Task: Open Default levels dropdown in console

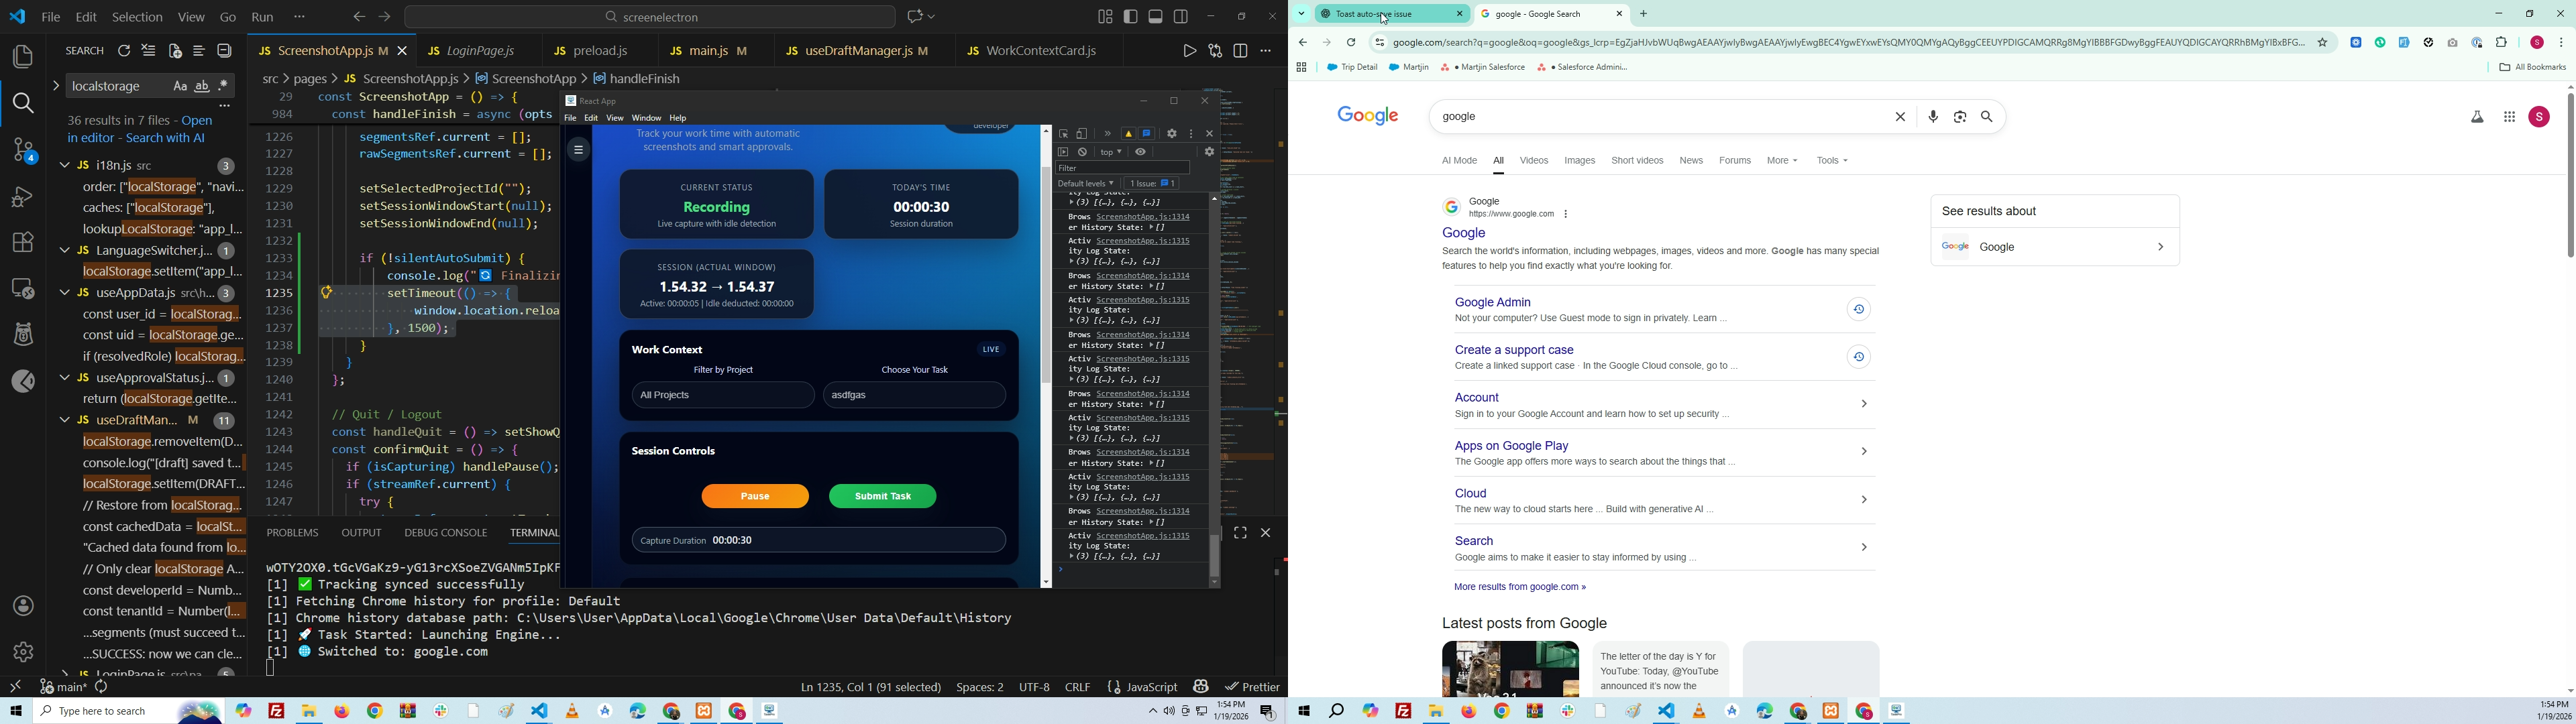Action: coord(1087,184)
